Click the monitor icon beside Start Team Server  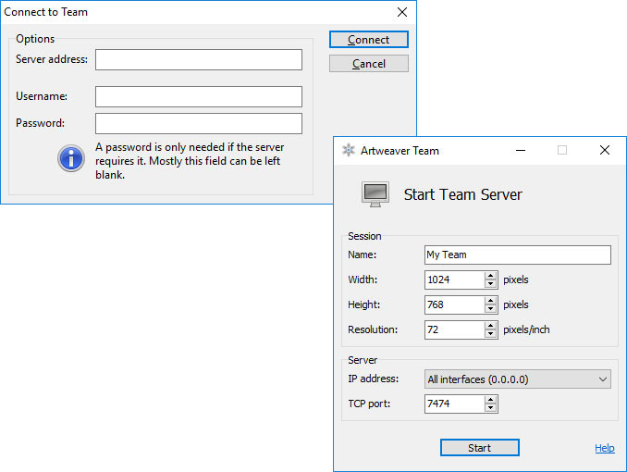[x=375, y=194]
